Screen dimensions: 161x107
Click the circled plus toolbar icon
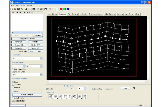coord(50,9)
